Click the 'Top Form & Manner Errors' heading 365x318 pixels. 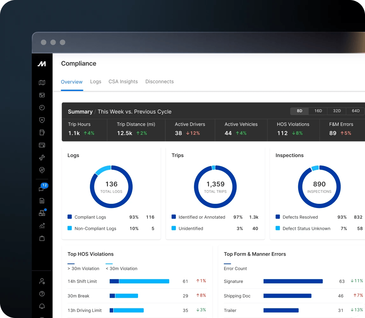pyautogui.click(x=255, y=254)
